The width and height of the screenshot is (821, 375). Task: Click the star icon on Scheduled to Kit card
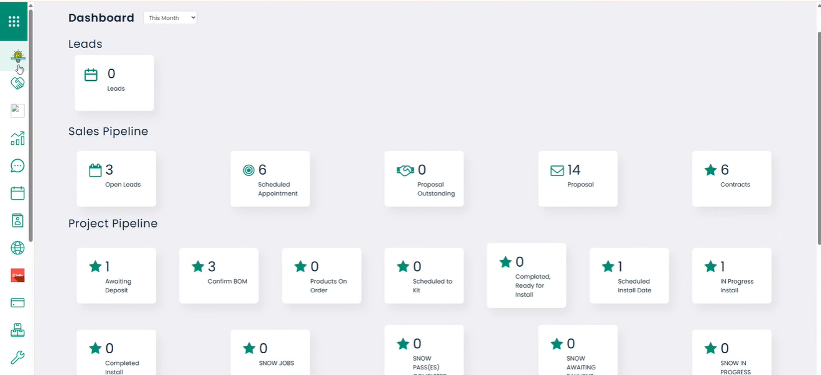403,266
